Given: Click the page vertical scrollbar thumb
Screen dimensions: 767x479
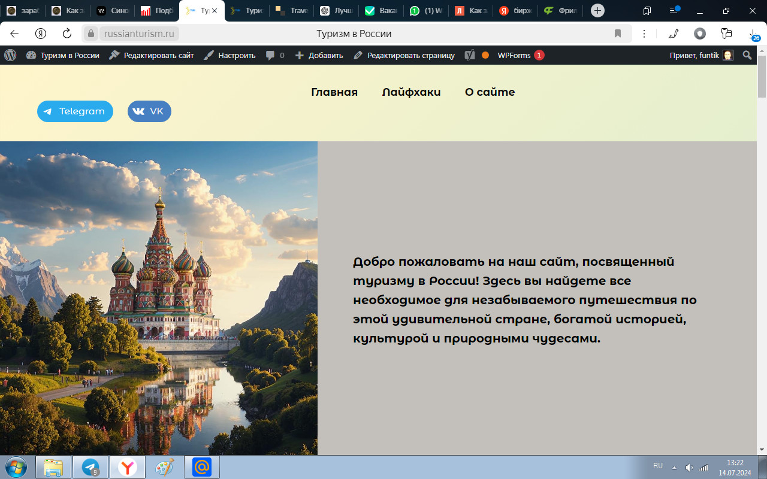Looking at the screenshot, I should (x=762, y=75).
